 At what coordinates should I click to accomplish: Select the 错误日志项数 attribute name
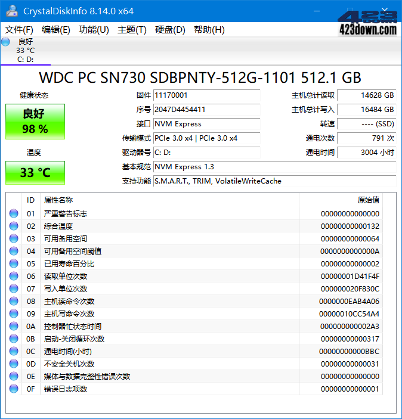(66, 389)
